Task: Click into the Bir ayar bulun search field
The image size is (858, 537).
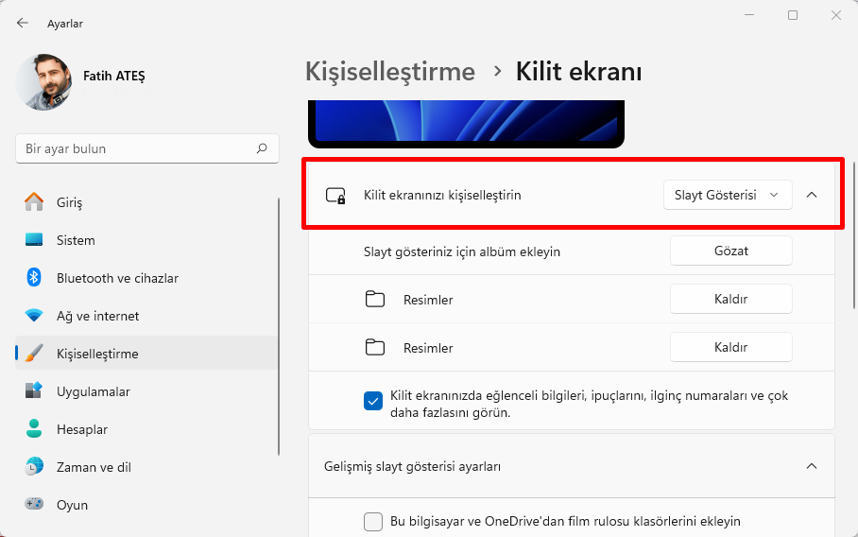Action: pos(147,148)
